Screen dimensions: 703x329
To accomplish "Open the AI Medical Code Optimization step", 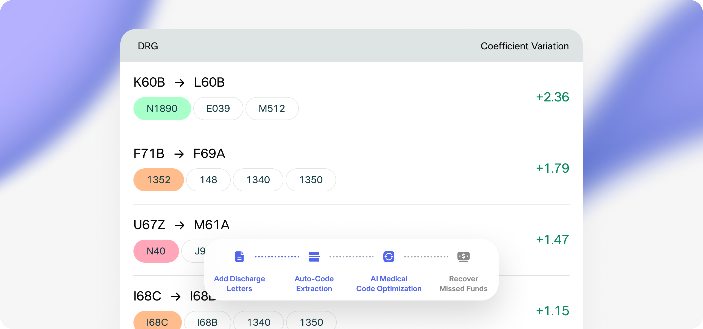I will coord(389,283).
